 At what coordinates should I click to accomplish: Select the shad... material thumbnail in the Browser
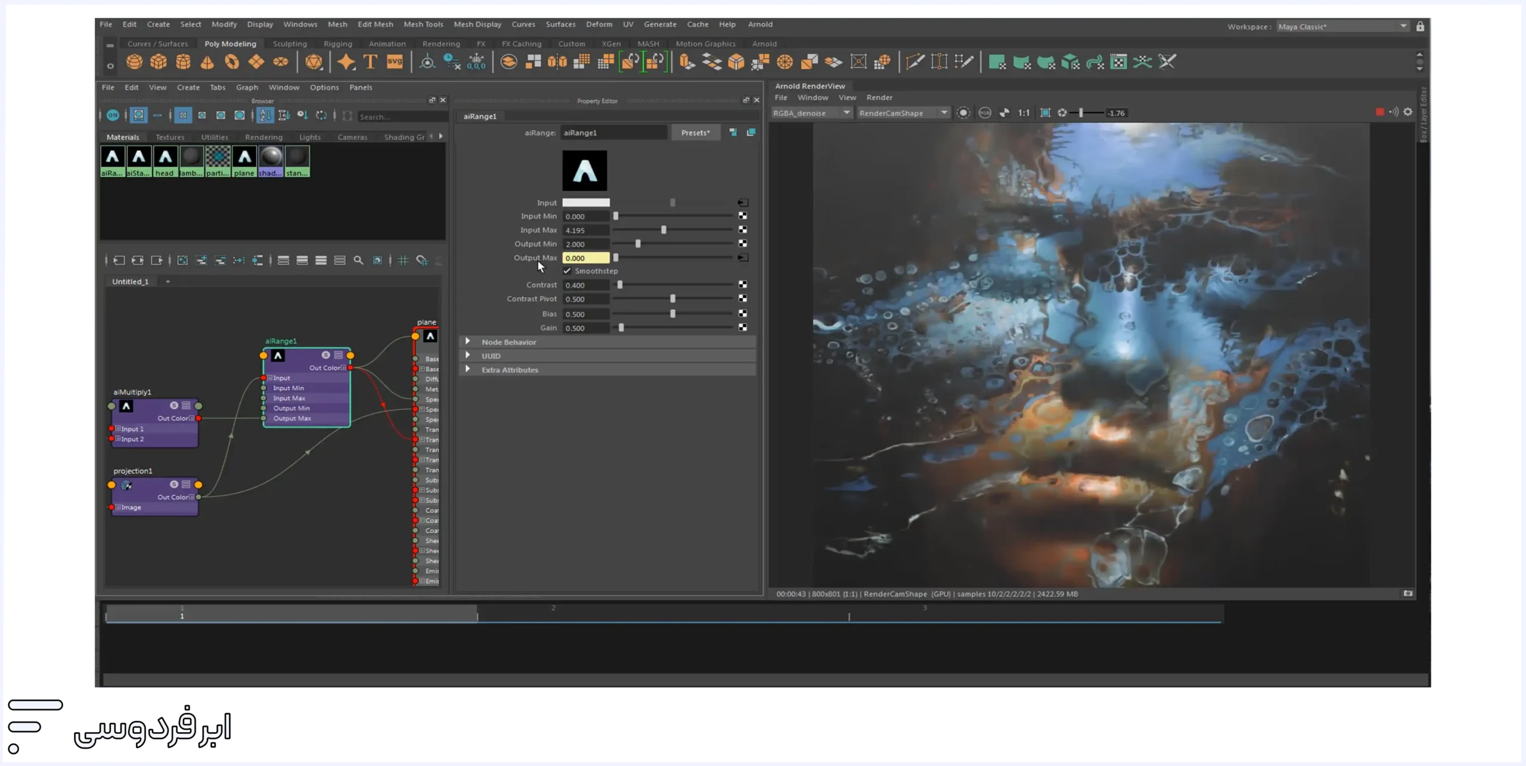click(x=271, y=160)
